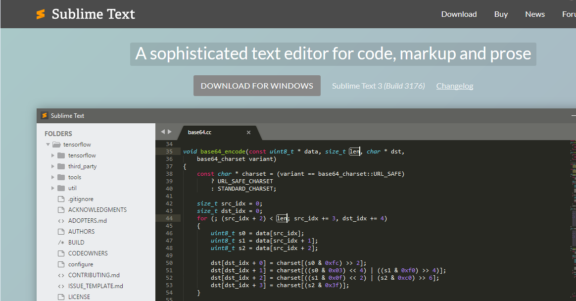The height and width of the screenshot is (301, 576).
Task: Expand the third_party folder
Action: click(53, 166)
